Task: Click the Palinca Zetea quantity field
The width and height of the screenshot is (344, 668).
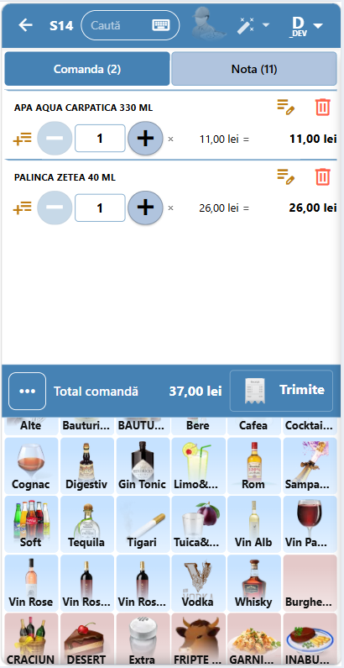Action: point(100,208)
